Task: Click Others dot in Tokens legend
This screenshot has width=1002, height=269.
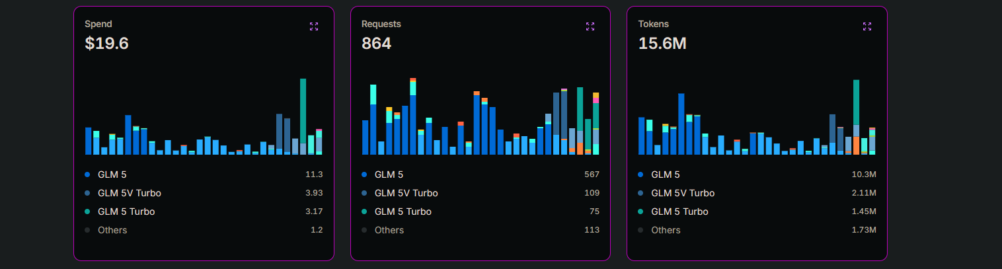Action: pos(640,230)
